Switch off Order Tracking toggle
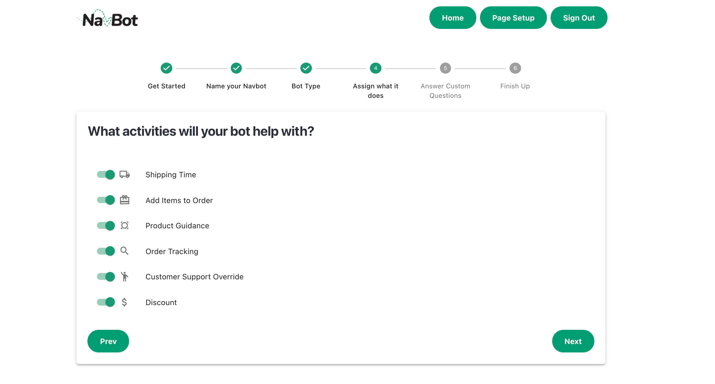This screenshot has height=384, width=715. (x=106, y=251)
